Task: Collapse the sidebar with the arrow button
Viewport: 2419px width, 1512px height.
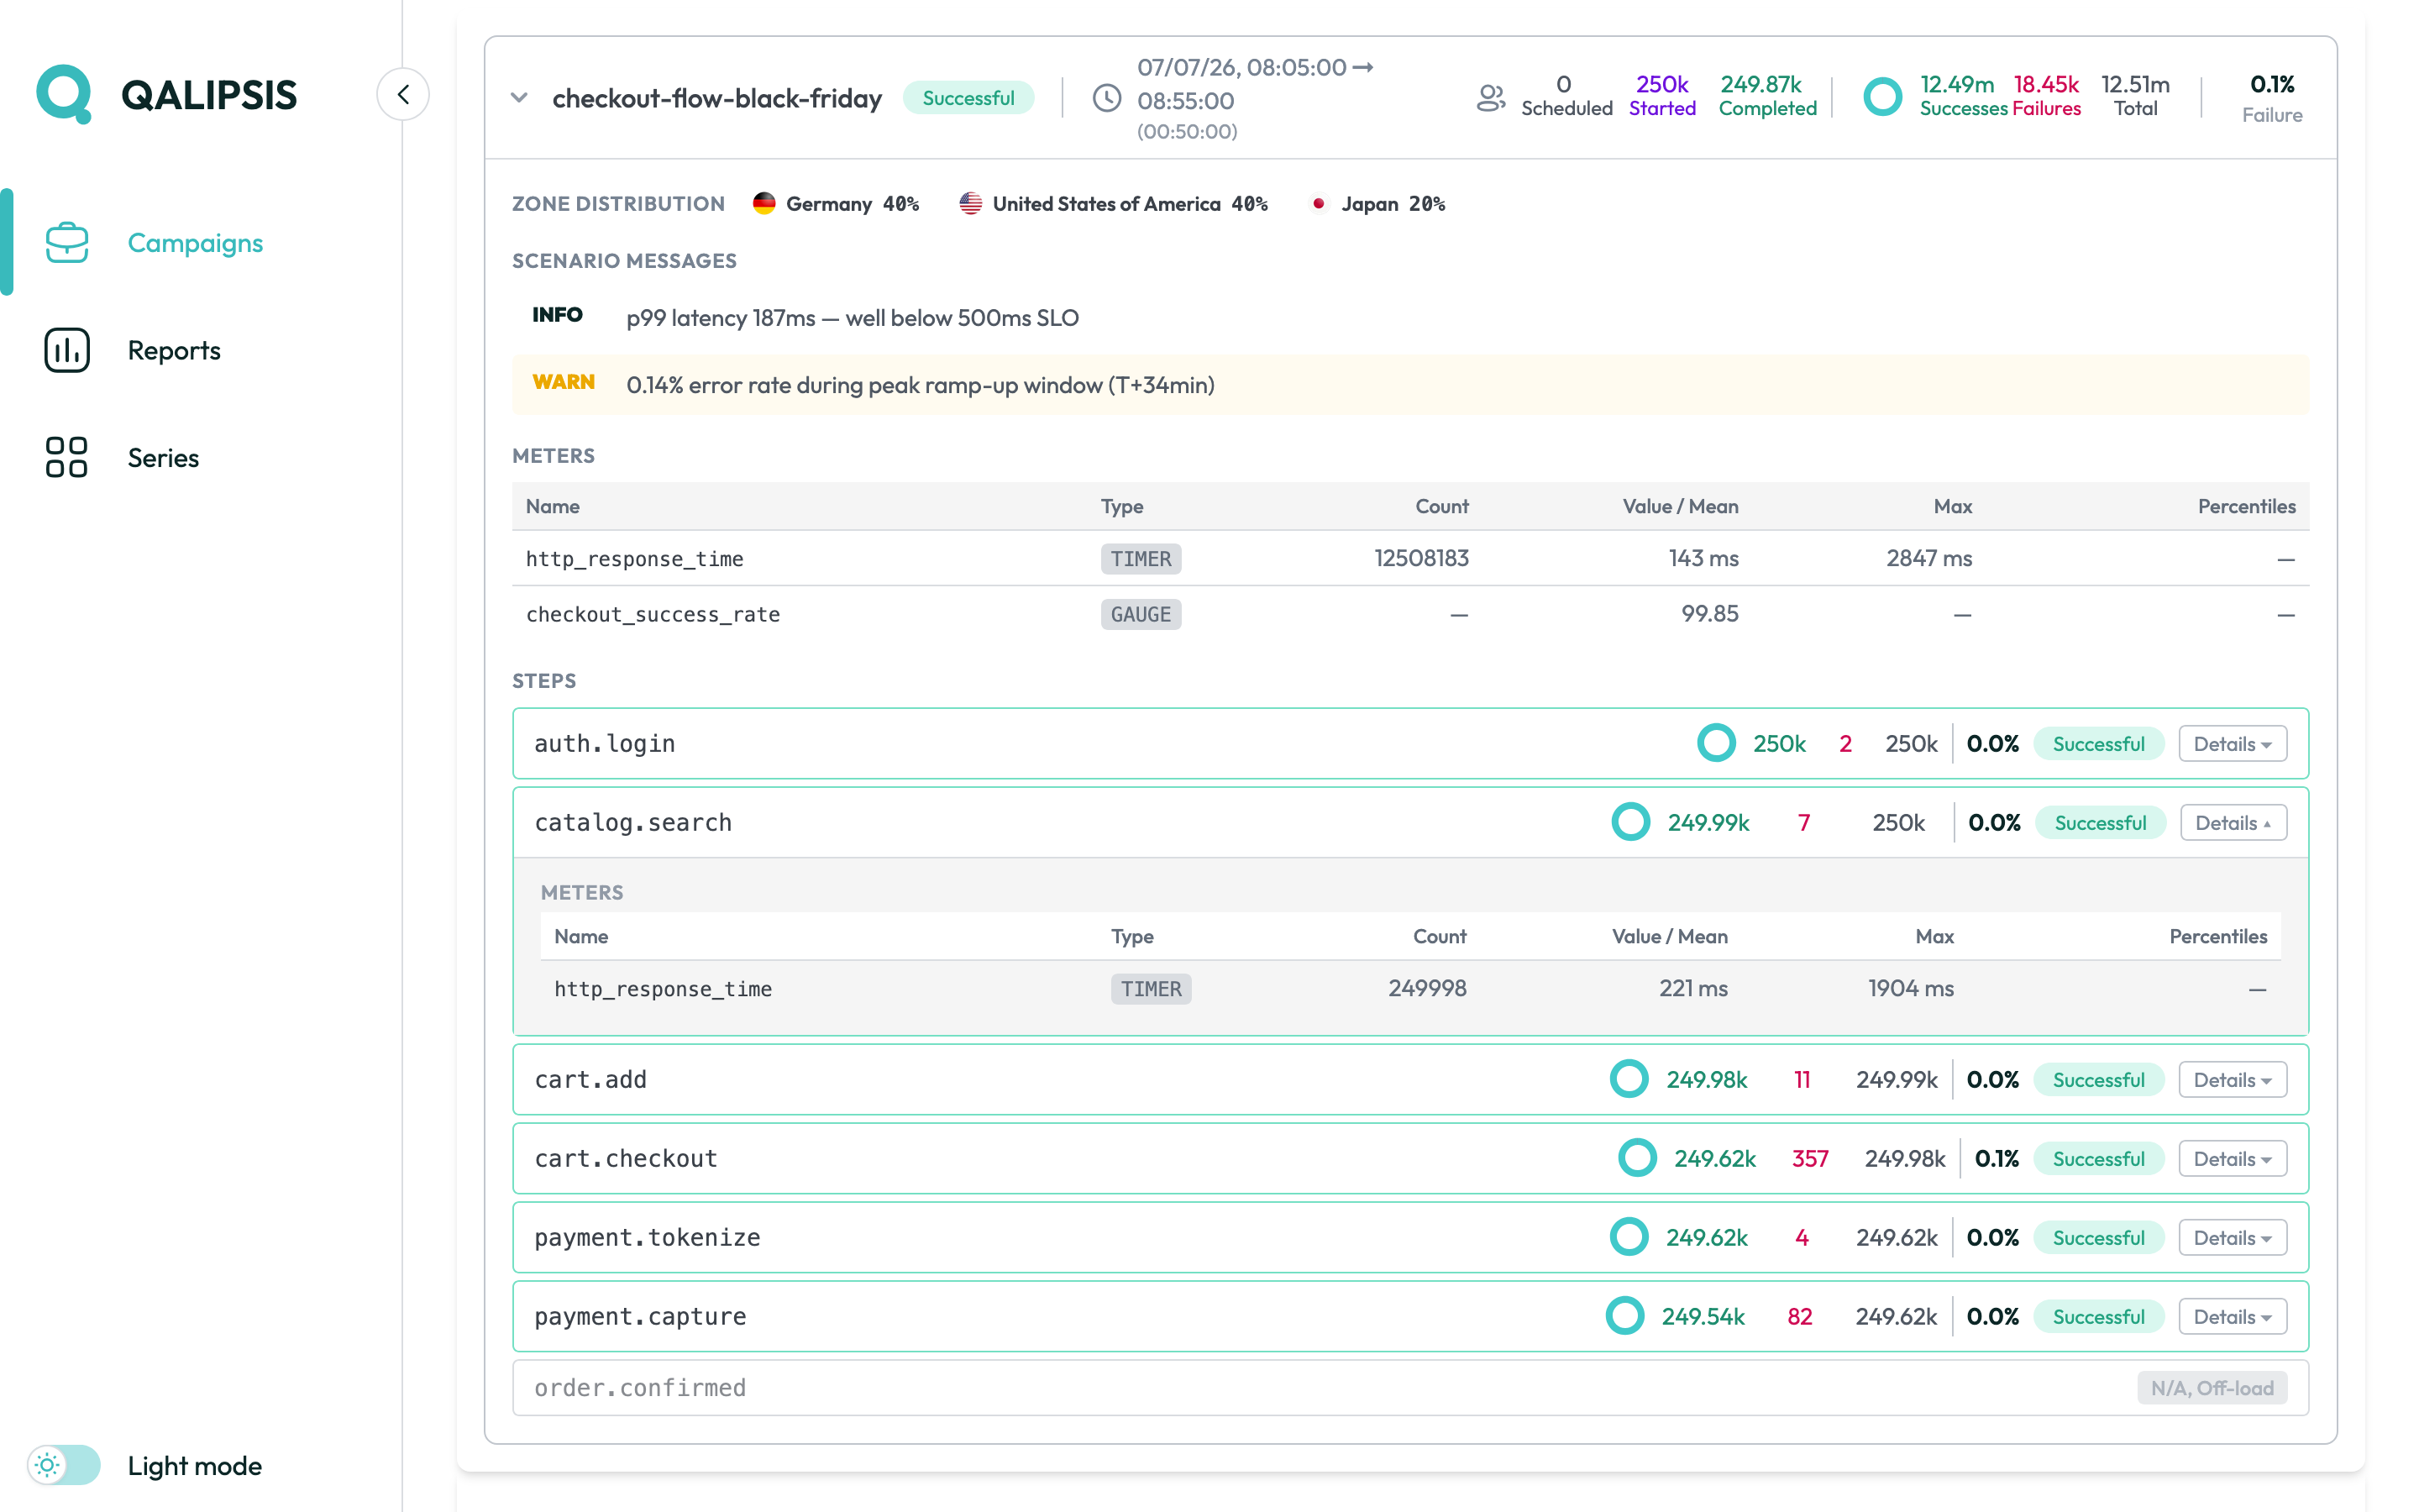Action: [x=403, y=95]
